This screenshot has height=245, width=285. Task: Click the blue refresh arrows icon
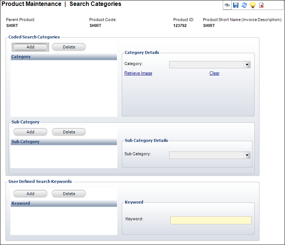coord(244,5)
